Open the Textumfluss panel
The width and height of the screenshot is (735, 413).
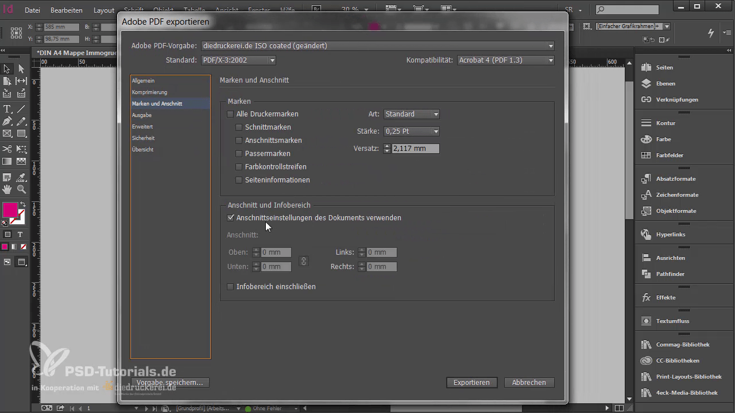[672, 321]
